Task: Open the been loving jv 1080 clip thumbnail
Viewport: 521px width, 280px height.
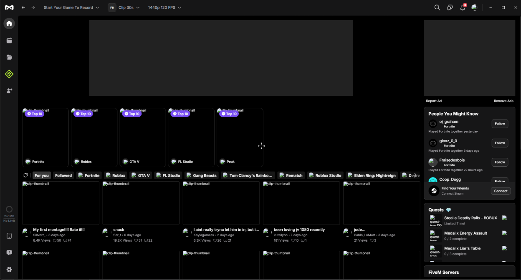Action: tap(301, 203)
